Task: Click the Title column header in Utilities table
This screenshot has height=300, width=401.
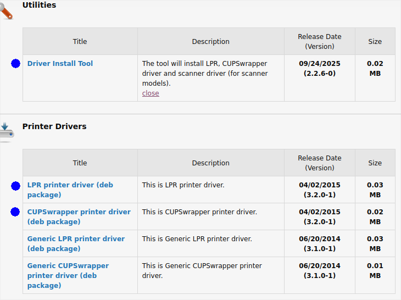Action: pyautogui.click(x=80, y=42)
